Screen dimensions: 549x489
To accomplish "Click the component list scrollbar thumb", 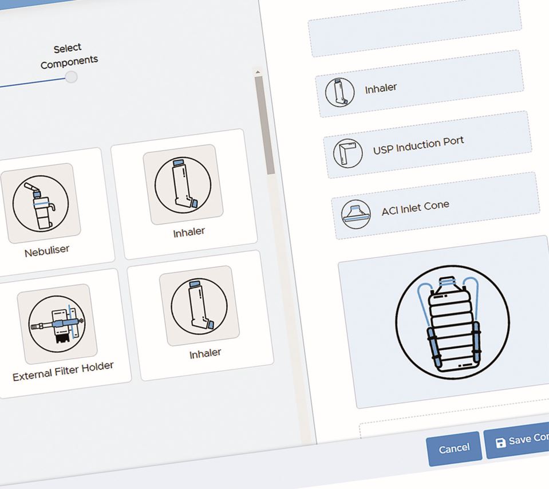I will [264, 125].
